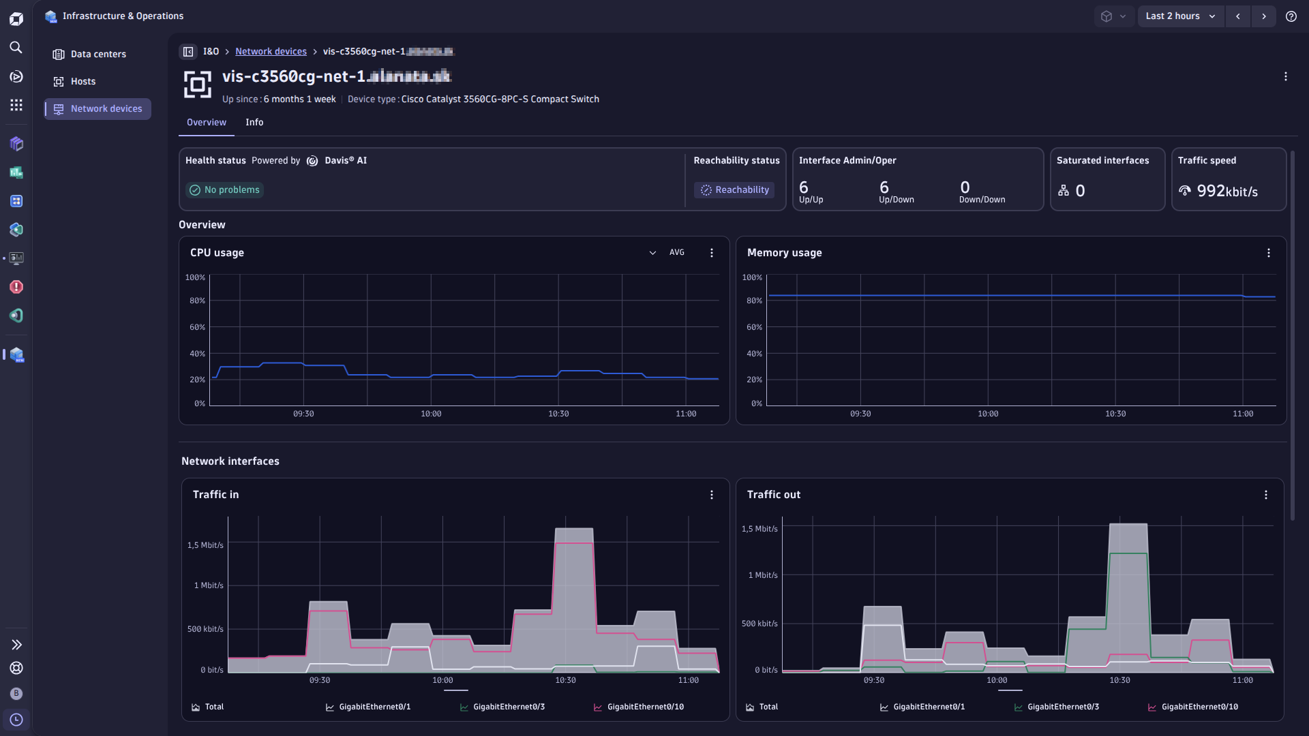Open the user avatar marked B in sidebar
This screenshot has width=1309, height=736.
(16, 694)
